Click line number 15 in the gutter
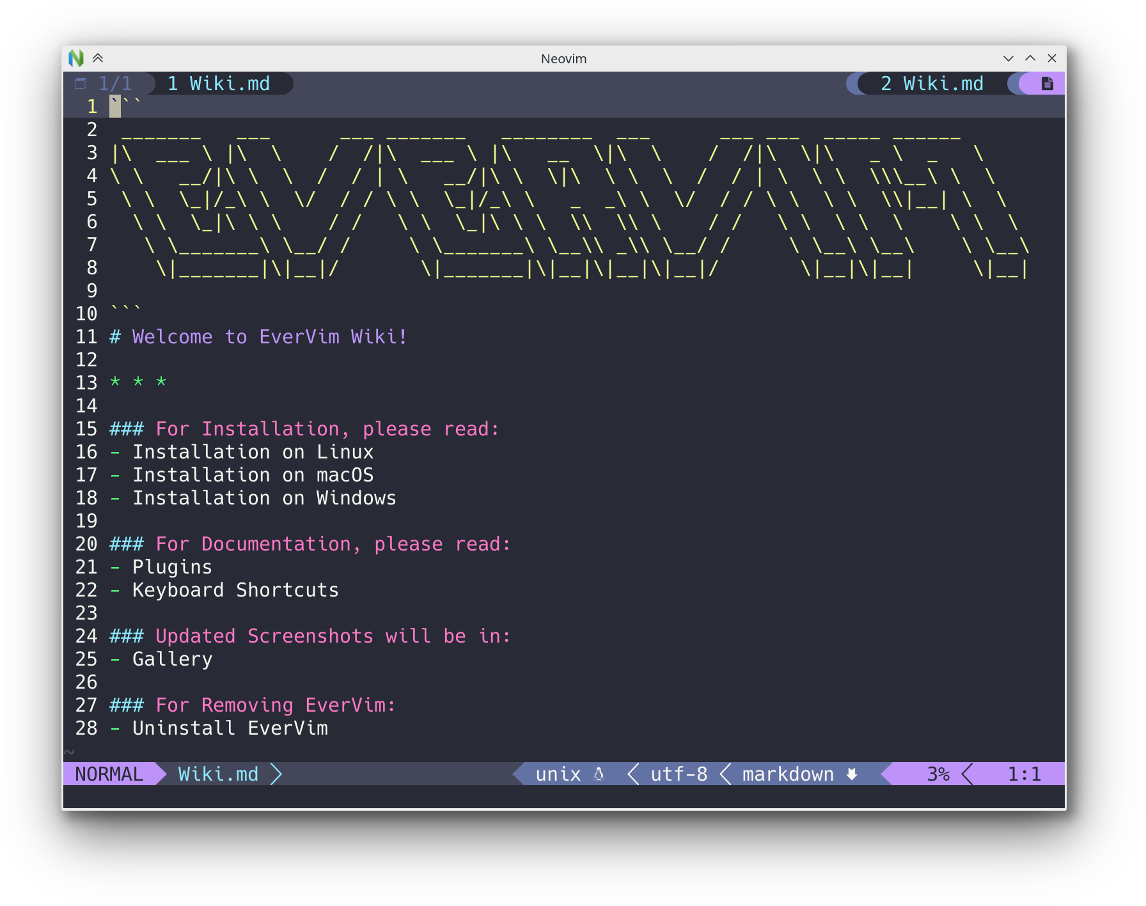Screen dimensions: 1146x906 pos(86,429)
